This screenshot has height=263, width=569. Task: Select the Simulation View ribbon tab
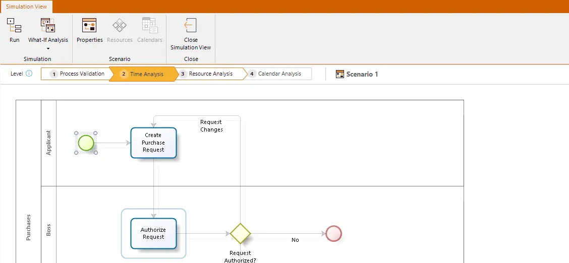(x=27, y=7)
